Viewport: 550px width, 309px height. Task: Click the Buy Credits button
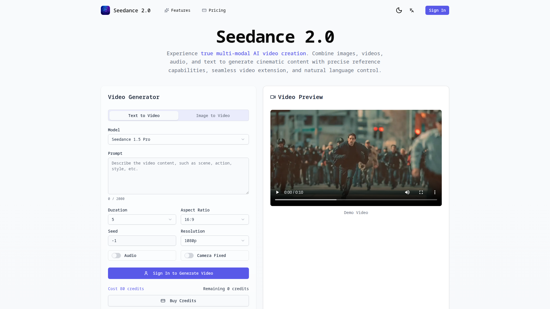[178, 301]
